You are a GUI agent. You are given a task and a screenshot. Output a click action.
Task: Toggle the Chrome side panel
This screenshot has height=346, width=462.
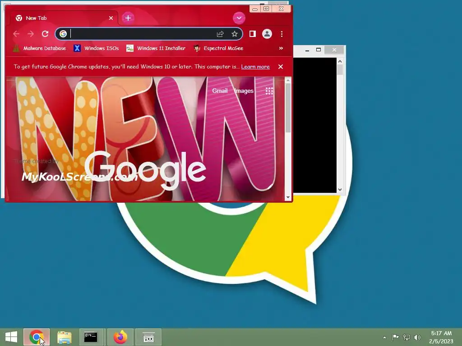click(253, 34)
